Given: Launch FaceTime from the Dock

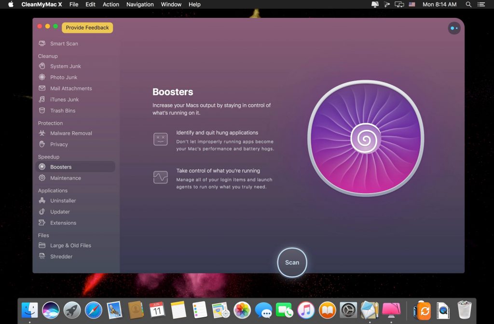Looking at the screenshot, I should coord(285,310).
